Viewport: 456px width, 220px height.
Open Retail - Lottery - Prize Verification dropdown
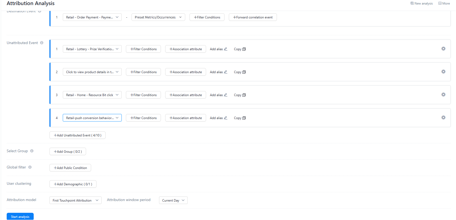point(92,49)
